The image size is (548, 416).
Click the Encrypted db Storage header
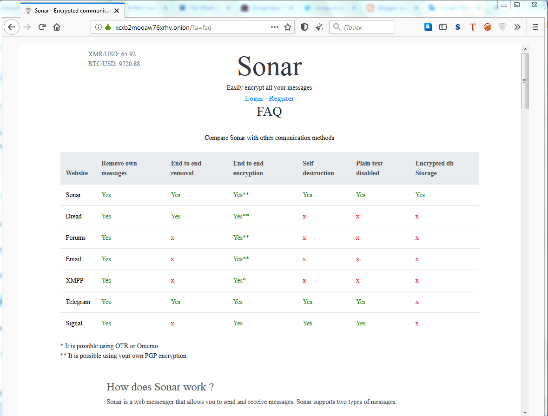coord(434,168)
